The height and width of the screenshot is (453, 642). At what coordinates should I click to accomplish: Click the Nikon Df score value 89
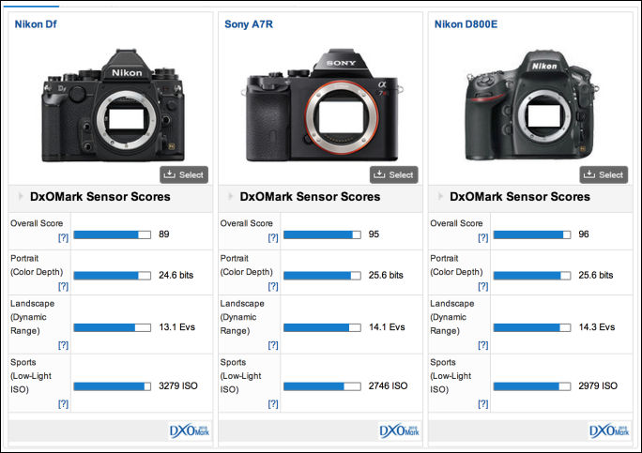(x=163, y=234)
